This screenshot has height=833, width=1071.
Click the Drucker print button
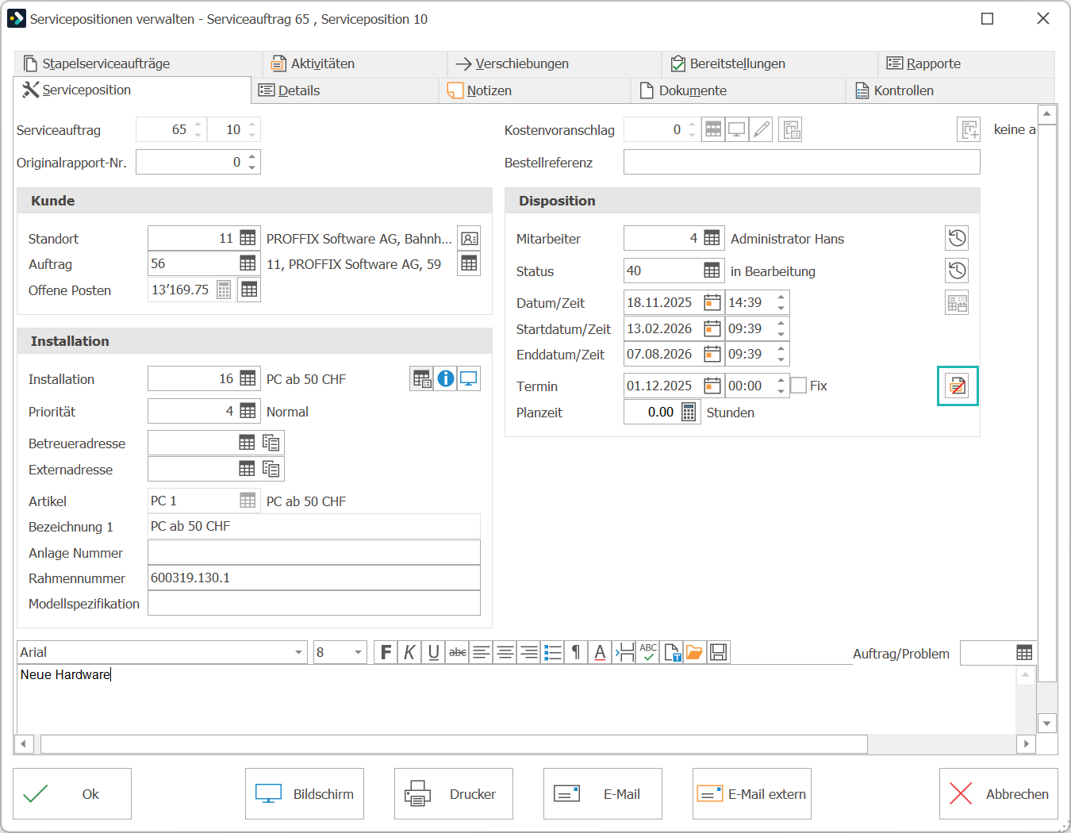[454, 793]
